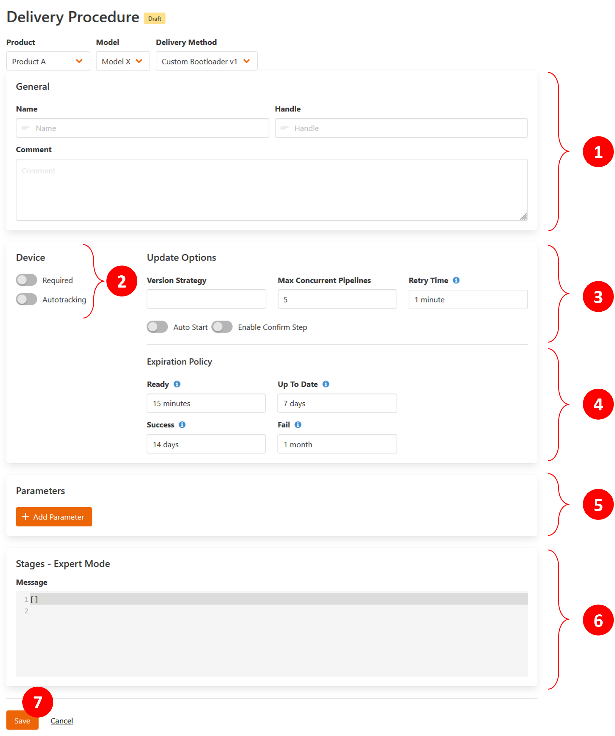This screenshot has width=615, height=736.
Task: Turn on Auto Start
Action: 157,327
